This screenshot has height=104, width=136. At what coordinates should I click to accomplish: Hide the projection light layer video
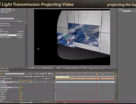tap(35, 79)
